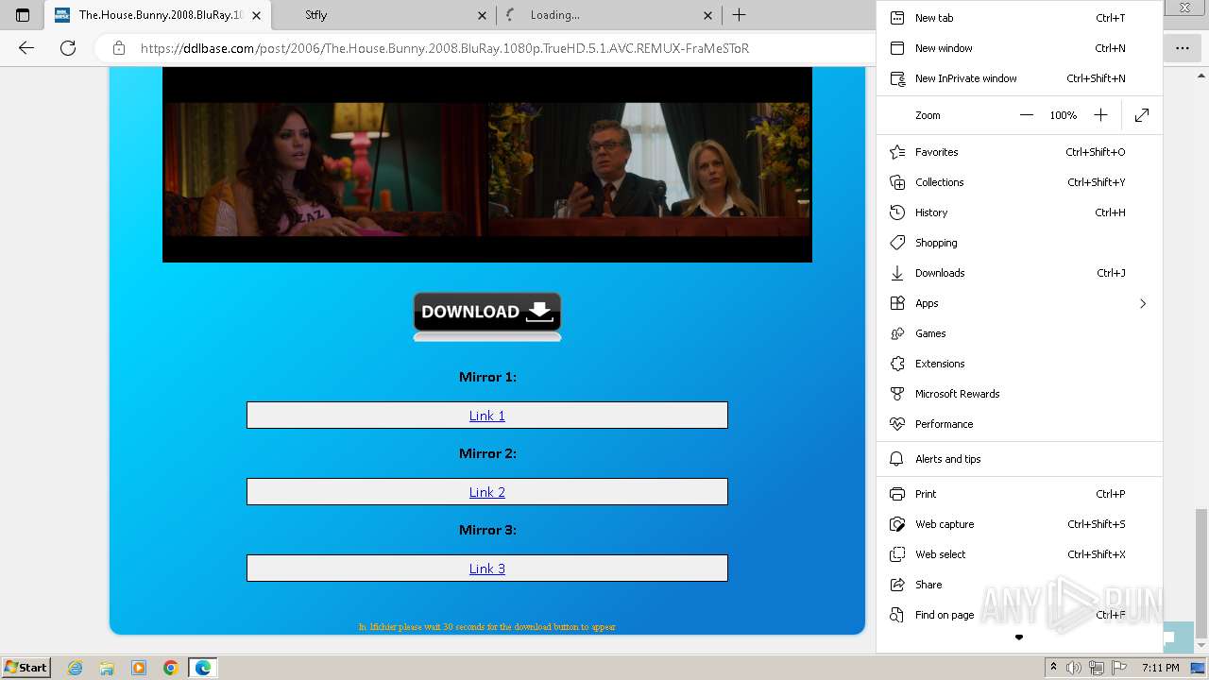Show hidden system tray icons arrow
Viewport: 1209px width, 680px height.
[x=1053, y=668]
